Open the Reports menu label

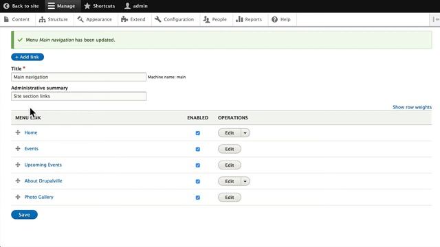pos(254,19)
